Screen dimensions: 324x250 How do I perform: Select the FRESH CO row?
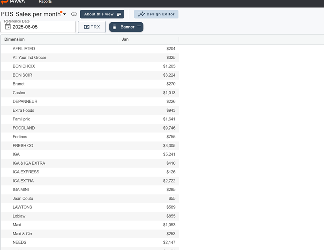click(x=90, y=146)
